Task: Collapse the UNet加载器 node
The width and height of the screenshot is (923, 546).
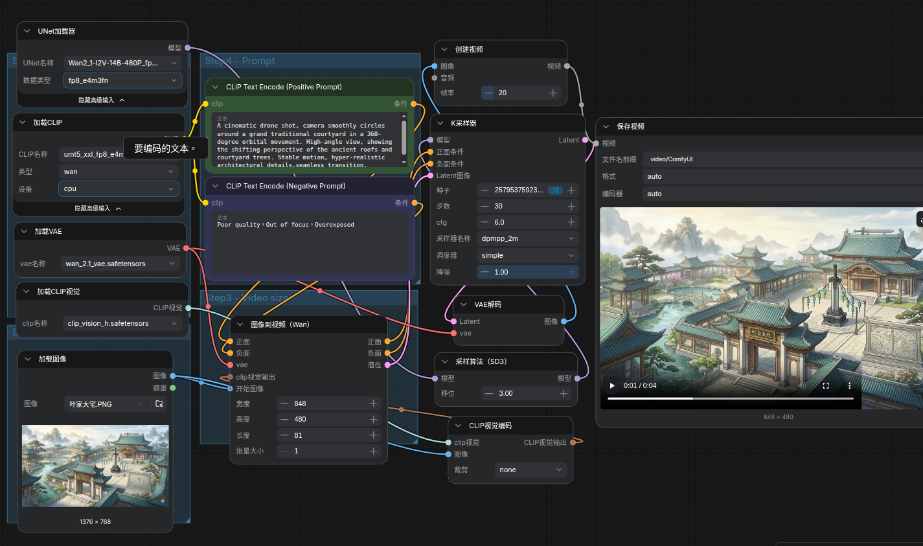Action: pos(27,31)
